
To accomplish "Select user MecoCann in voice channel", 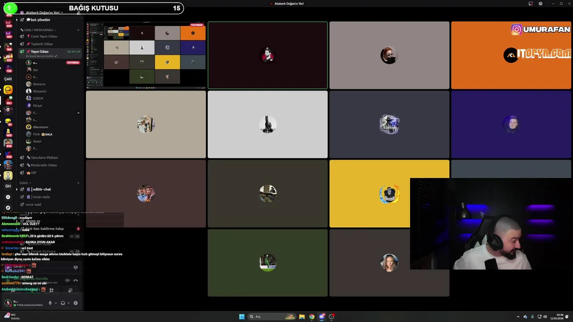I will pyautogui.click(x=40, y=127).
